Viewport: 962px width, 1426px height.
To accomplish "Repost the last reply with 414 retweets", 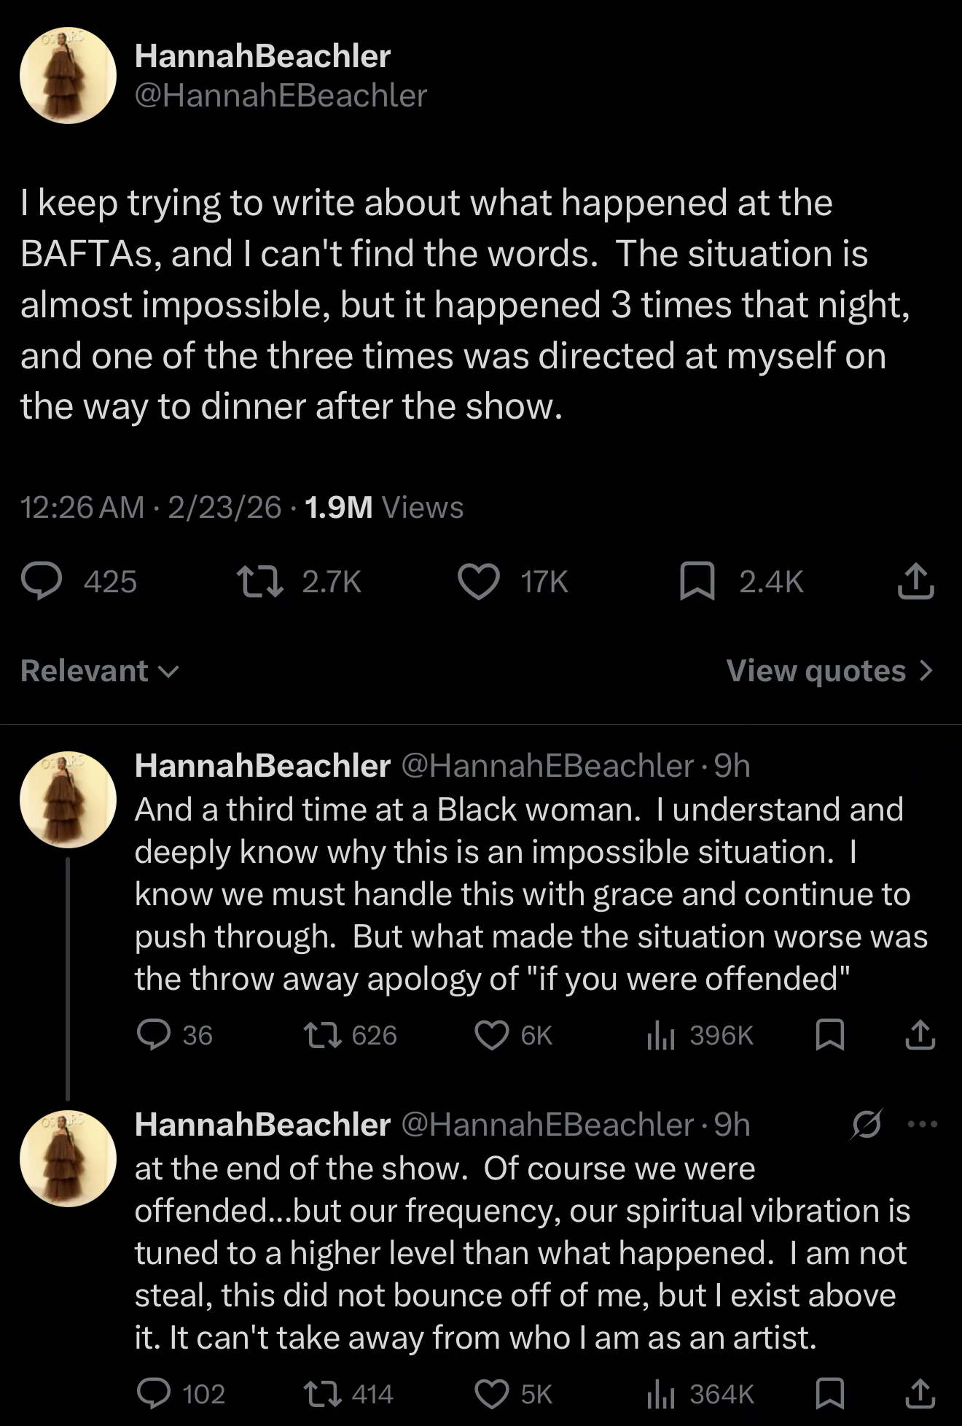I will point(322,1394).
